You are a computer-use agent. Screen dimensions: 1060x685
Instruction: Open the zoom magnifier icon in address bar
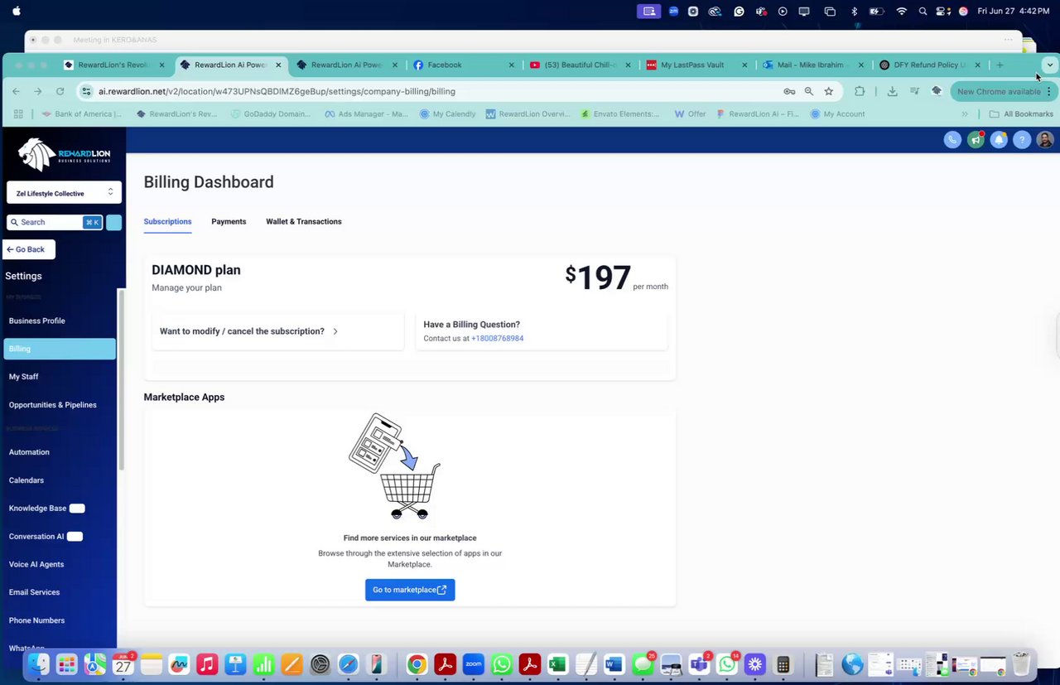(x=809, y=91)
